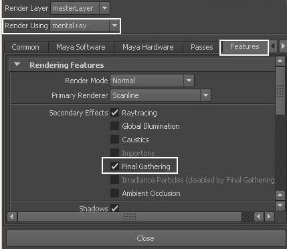The image size is (287, 249).
Task: Click the vertical scrollbar top up arrow
Action: tap(280, 62)
